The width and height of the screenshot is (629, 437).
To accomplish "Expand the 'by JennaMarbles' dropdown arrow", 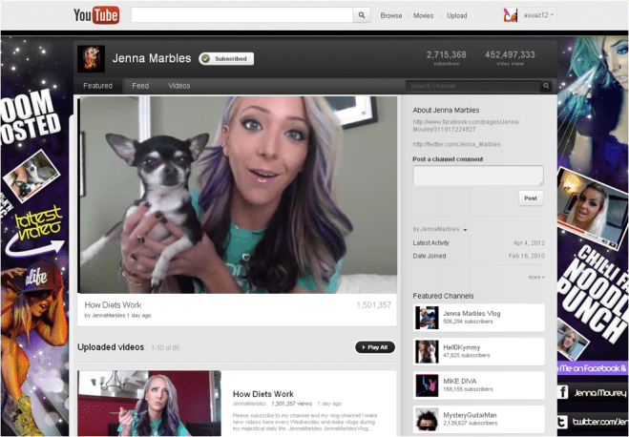I will (465, 230).
